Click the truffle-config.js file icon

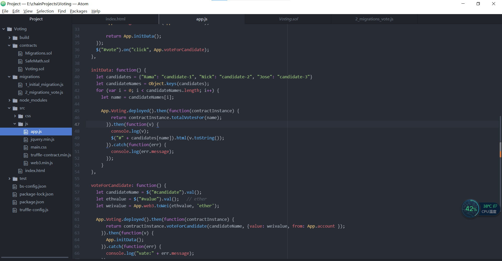15,210
